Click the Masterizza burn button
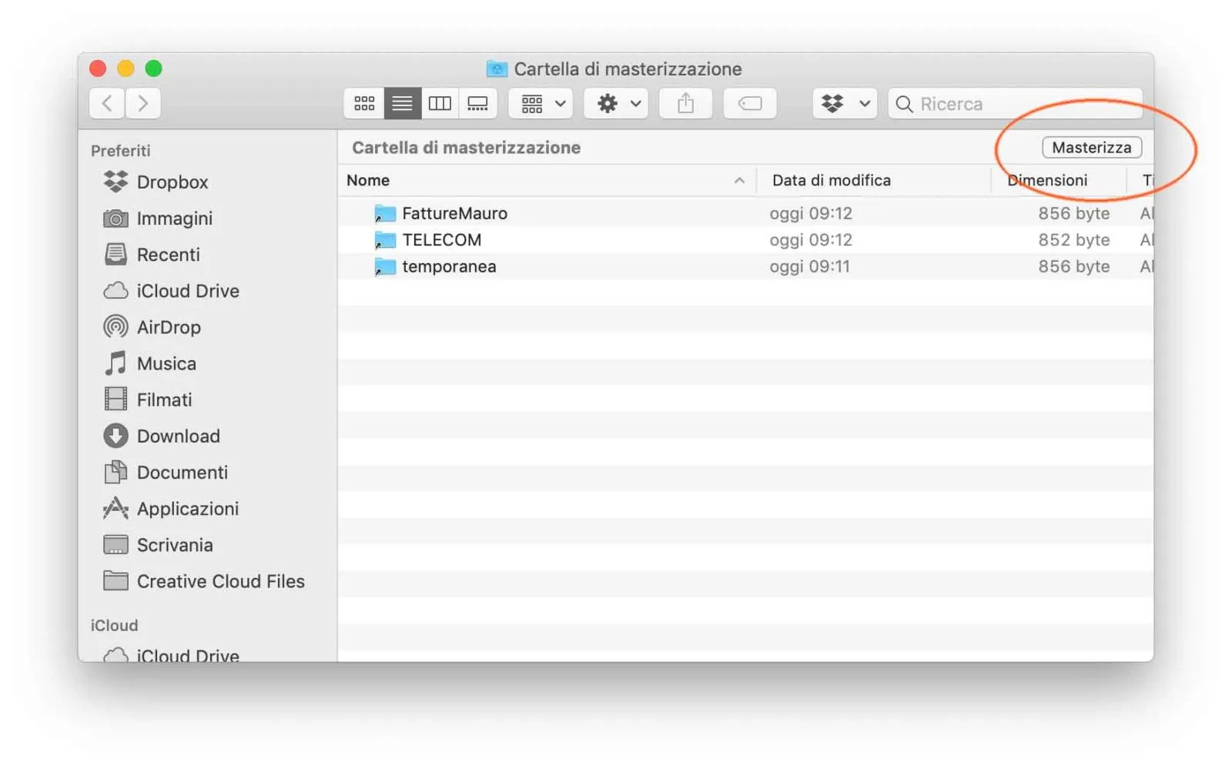The height and width of the screenshot is (765, 1232). tap(1091, 147)
